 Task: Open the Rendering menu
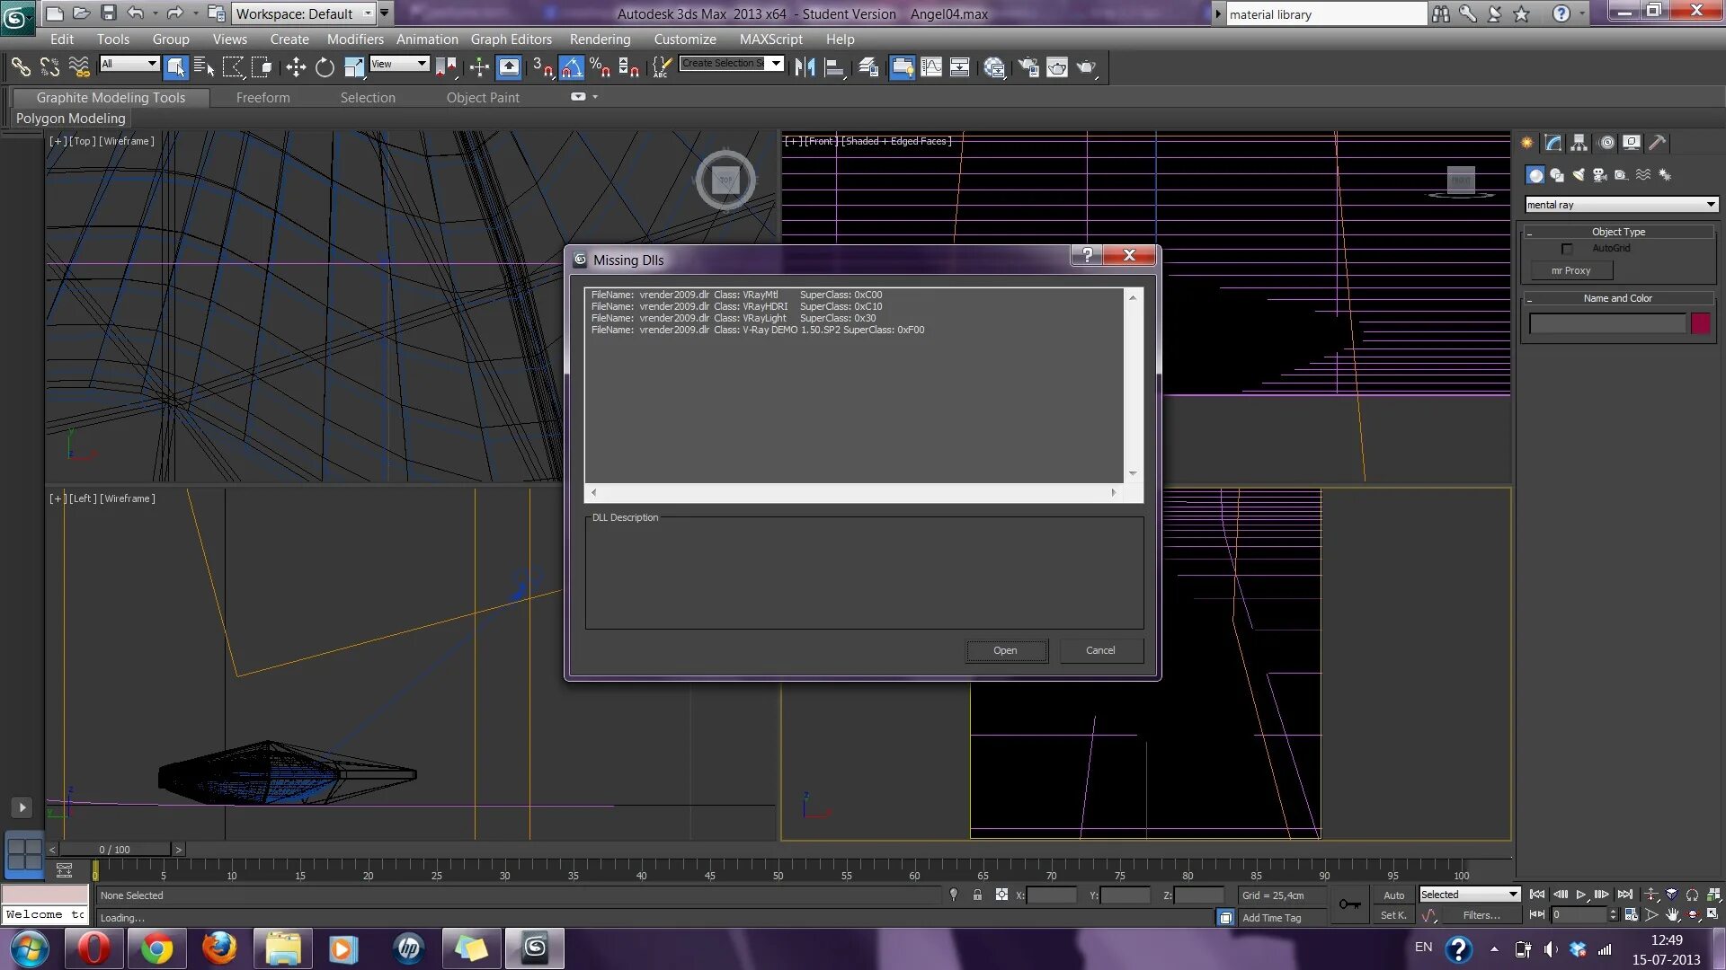click(600, 40)
